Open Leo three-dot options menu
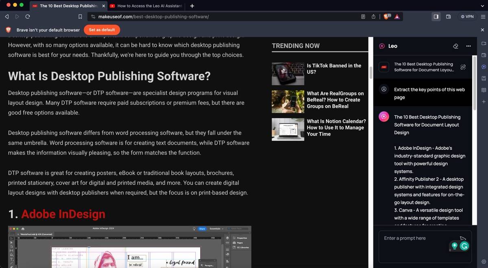Viewport: 488px width, 268px height. (x=468, y=46)
